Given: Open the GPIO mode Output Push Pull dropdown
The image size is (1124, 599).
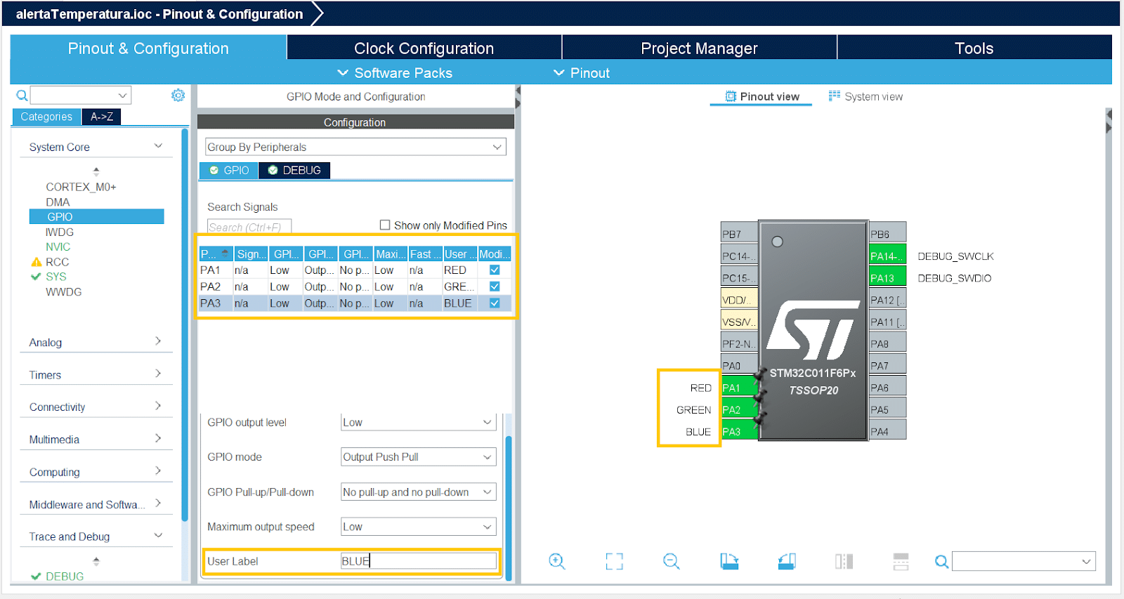Looking at the screenshot, I should click(418, 457).
